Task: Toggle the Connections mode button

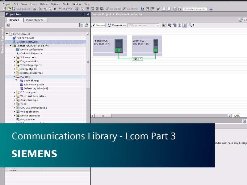Action: coord(117,25)
